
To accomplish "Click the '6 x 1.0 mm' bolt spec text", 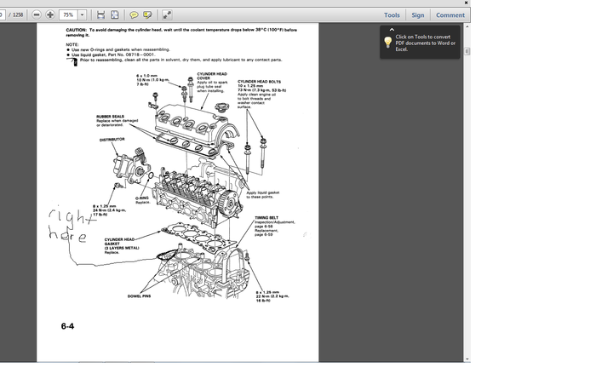I will click(146, 76).
